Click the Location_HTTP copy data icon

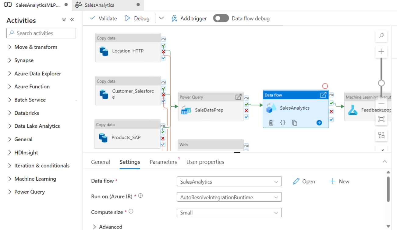(104, 51)
